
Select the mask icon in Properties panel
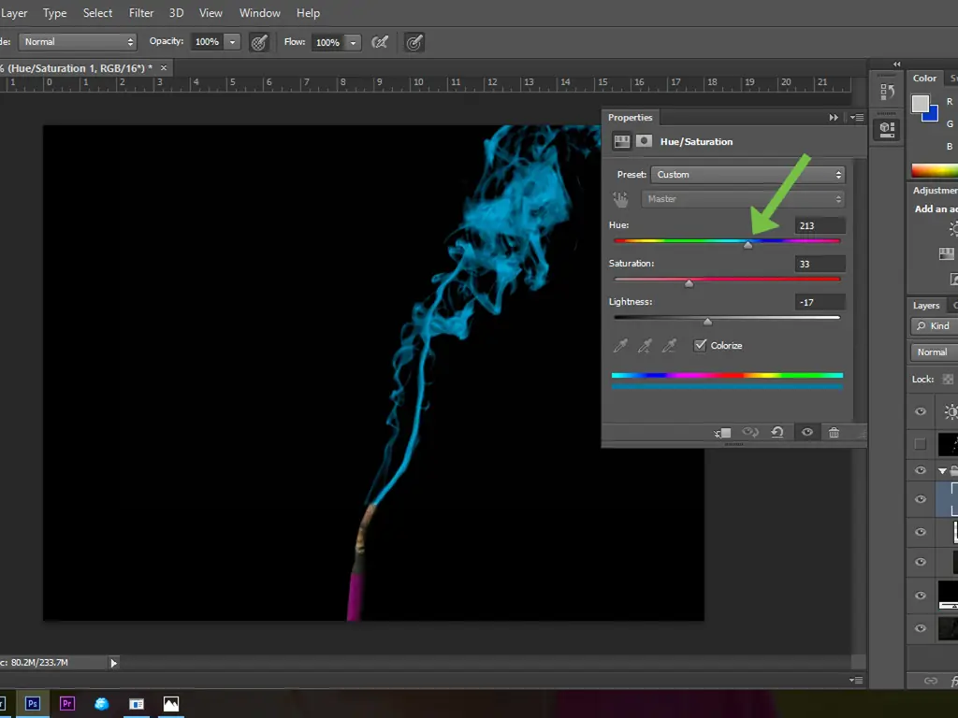[x=644, y=142]
